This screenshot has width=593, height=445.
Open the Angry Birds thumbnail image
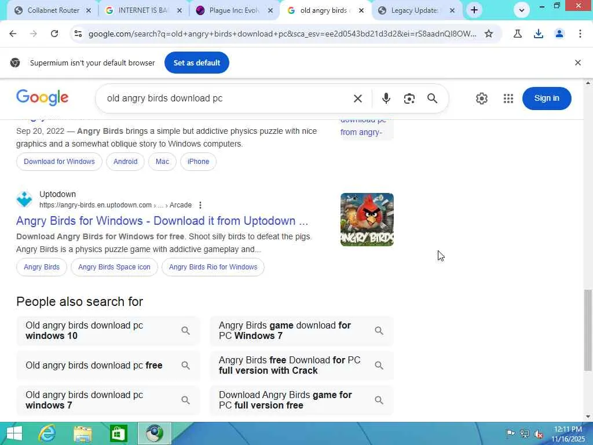point(367,220)
